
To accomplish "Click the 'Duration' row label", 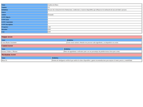I will coord(5,30).
